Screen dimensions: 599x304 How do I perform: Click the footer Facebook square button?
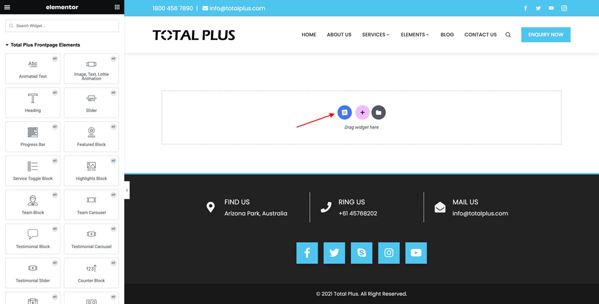(307, 253)
